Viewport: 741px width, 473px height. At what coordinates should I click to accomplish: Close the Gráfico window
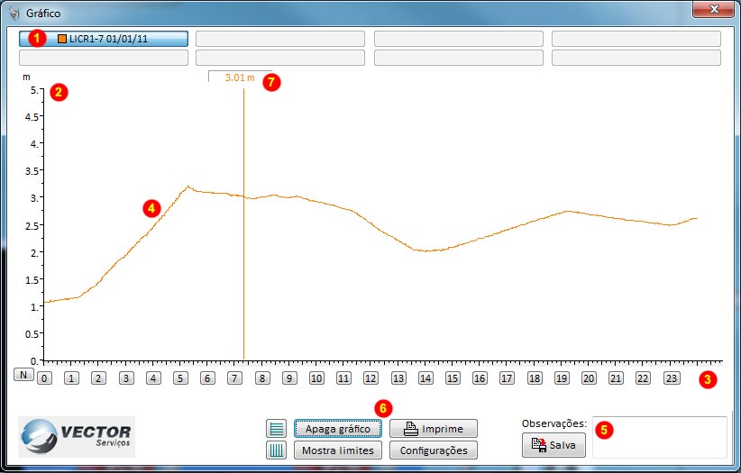(x=713, y=9)
